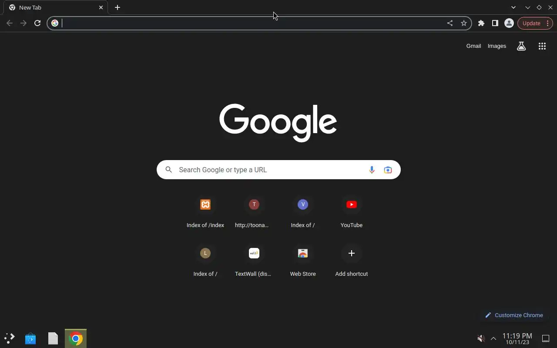Image resolution: width=557 pixels, height=348 pixels.
Task: Open Chrome three-dot menu
Action: pos(548,23)
